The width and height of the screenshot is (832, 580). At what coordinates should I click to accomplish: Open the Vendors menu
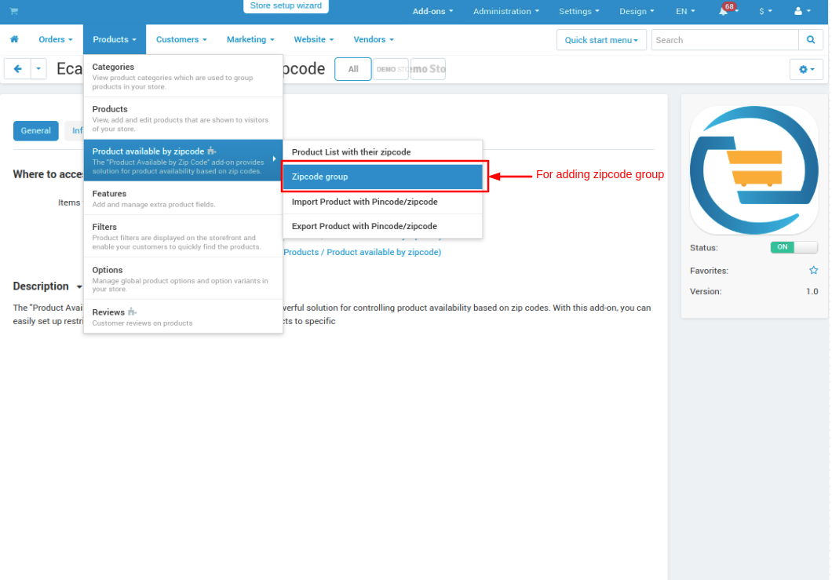[x=374, y=39]
